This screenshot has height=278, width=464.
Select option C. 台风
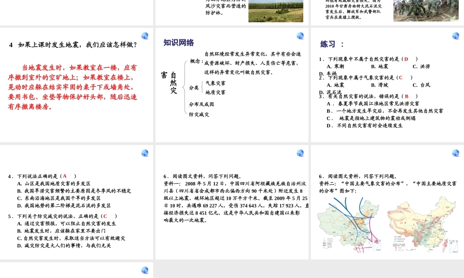pyautogui.click(x=421, y=85)
